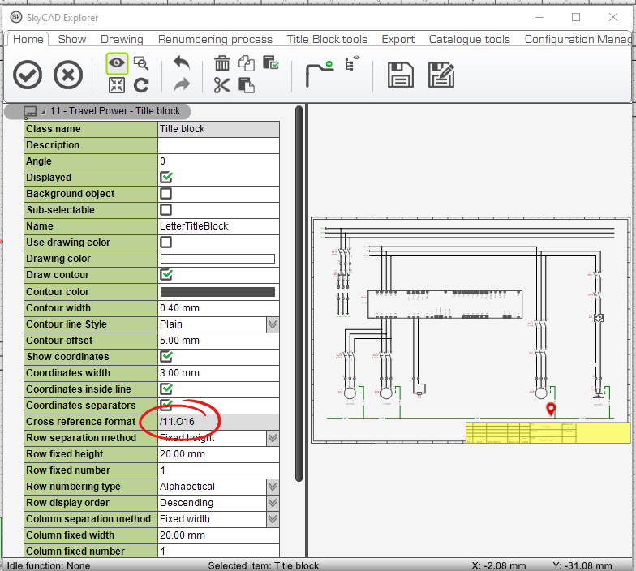
Task: Open the Row numbering type dropdown
Action: pyautogui.click(x=273, y=487)
